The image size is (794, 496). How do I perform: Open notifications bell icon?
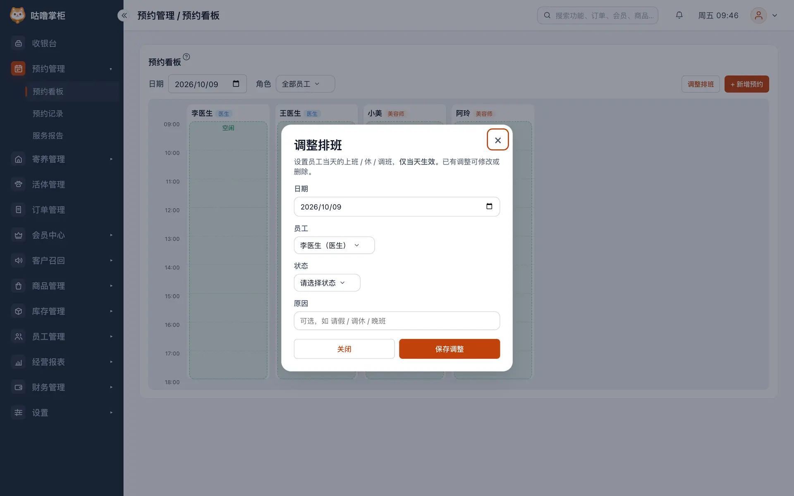pos(679,15)
